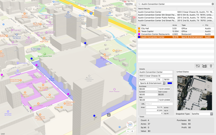Select the 2nd Street parking search result
The height and width of the screenshot is (135, 216).
click(176, 21)
